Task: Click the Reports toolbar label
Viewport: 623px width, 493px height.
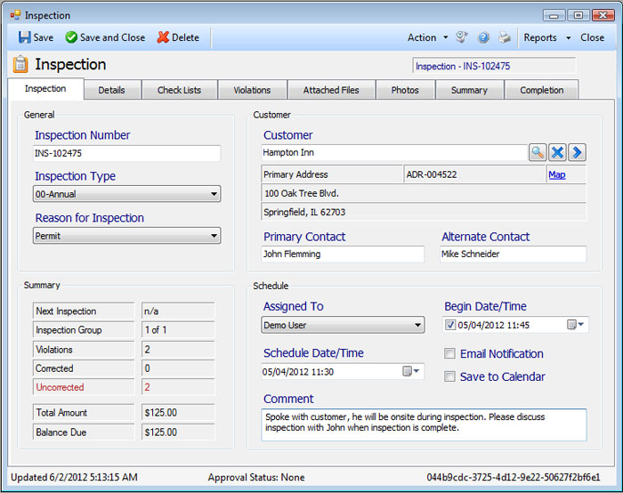Action: coord(540,37)
